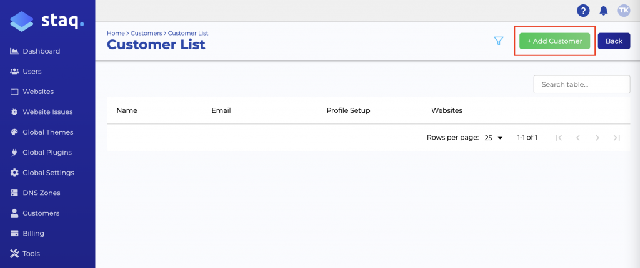Go to previous page arrow
640x268 pixels.
[578, 138]
